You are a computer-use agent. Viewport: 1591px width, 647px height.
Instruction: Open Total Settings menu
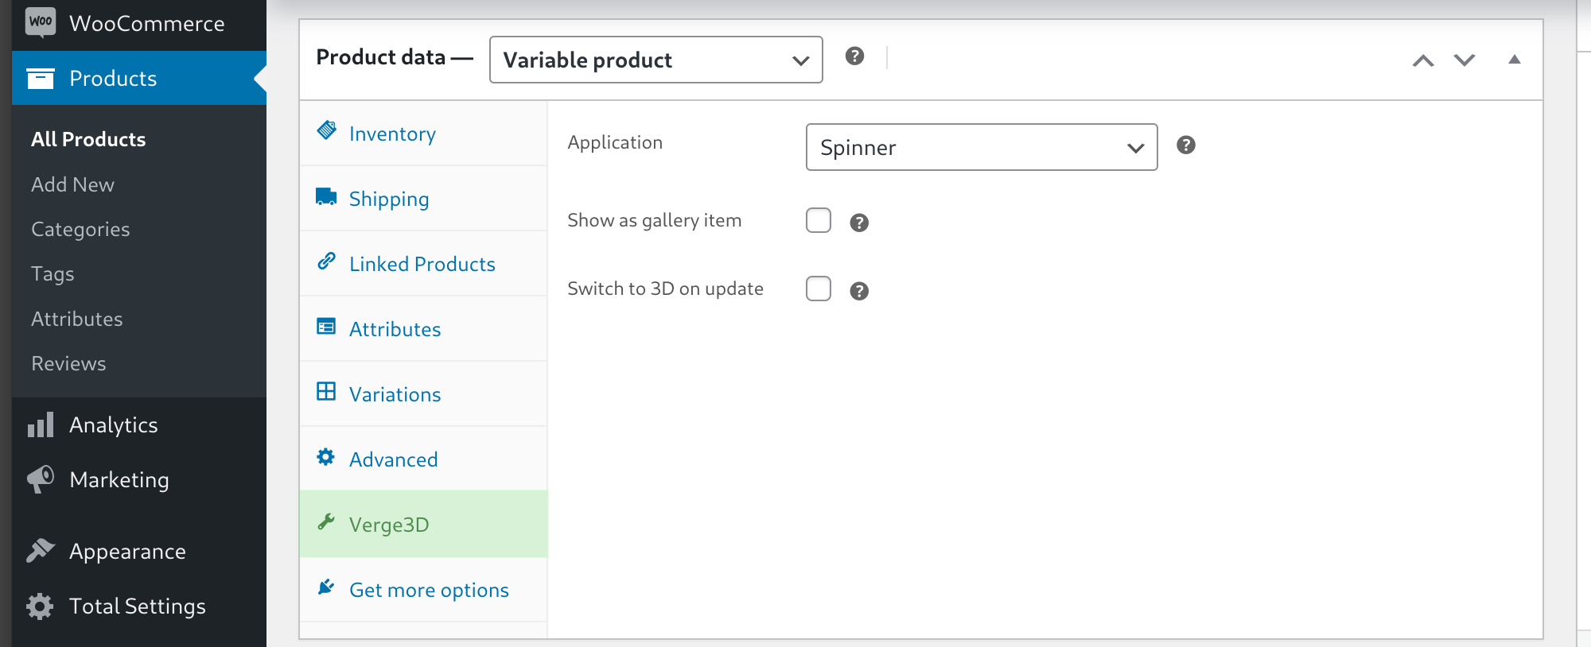click(139, 606)
